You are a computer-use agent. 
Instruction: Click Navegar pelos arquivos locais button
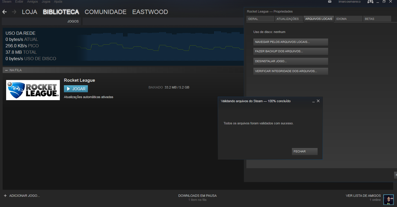coord(291,42)
